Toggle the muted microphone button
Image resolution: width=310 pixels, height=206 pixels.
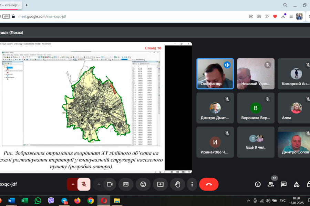[x=84, y=184]
